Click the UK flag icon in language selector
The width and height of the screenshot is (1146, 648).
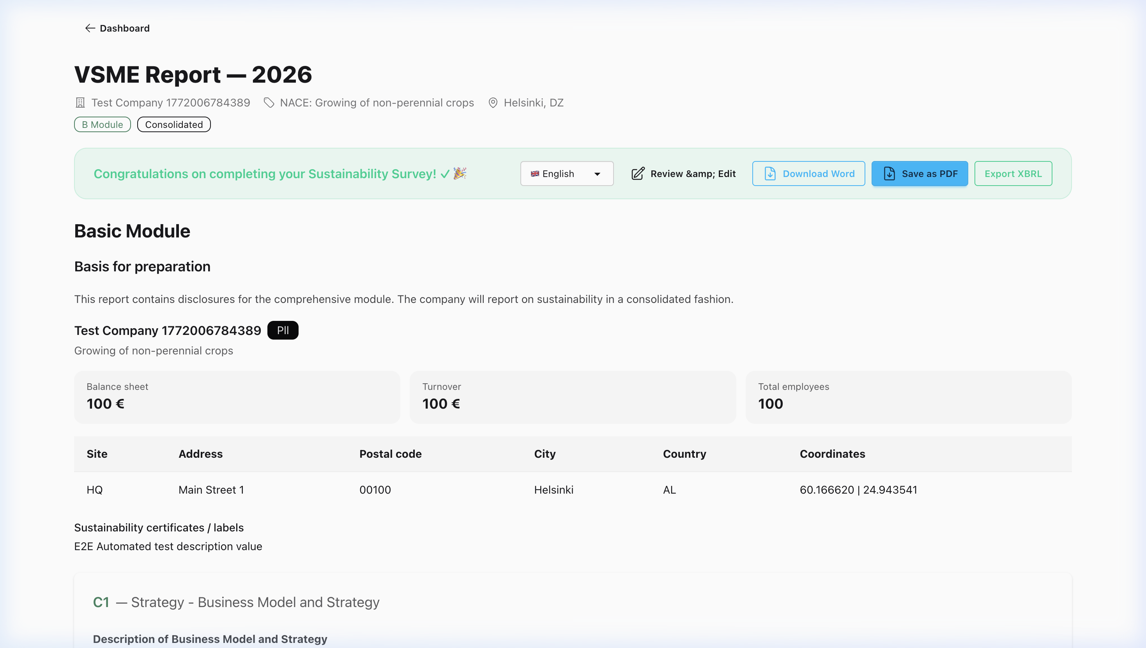coord(535,174)
